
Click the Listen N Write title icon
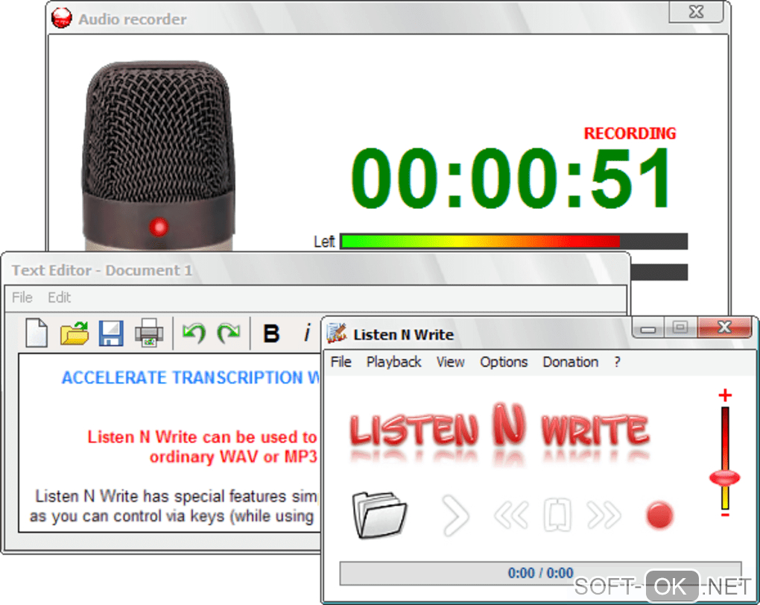(x=336, y=333)
